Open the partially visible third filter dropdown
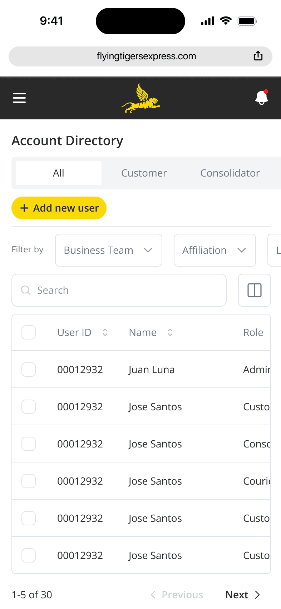This screenshot has width=281, height=609. pyautogui.click(x=275, y=250)
